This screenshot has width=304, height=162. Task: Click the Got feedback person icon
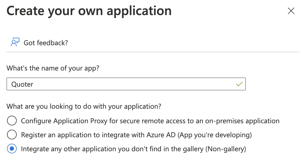tap(15, 42)
